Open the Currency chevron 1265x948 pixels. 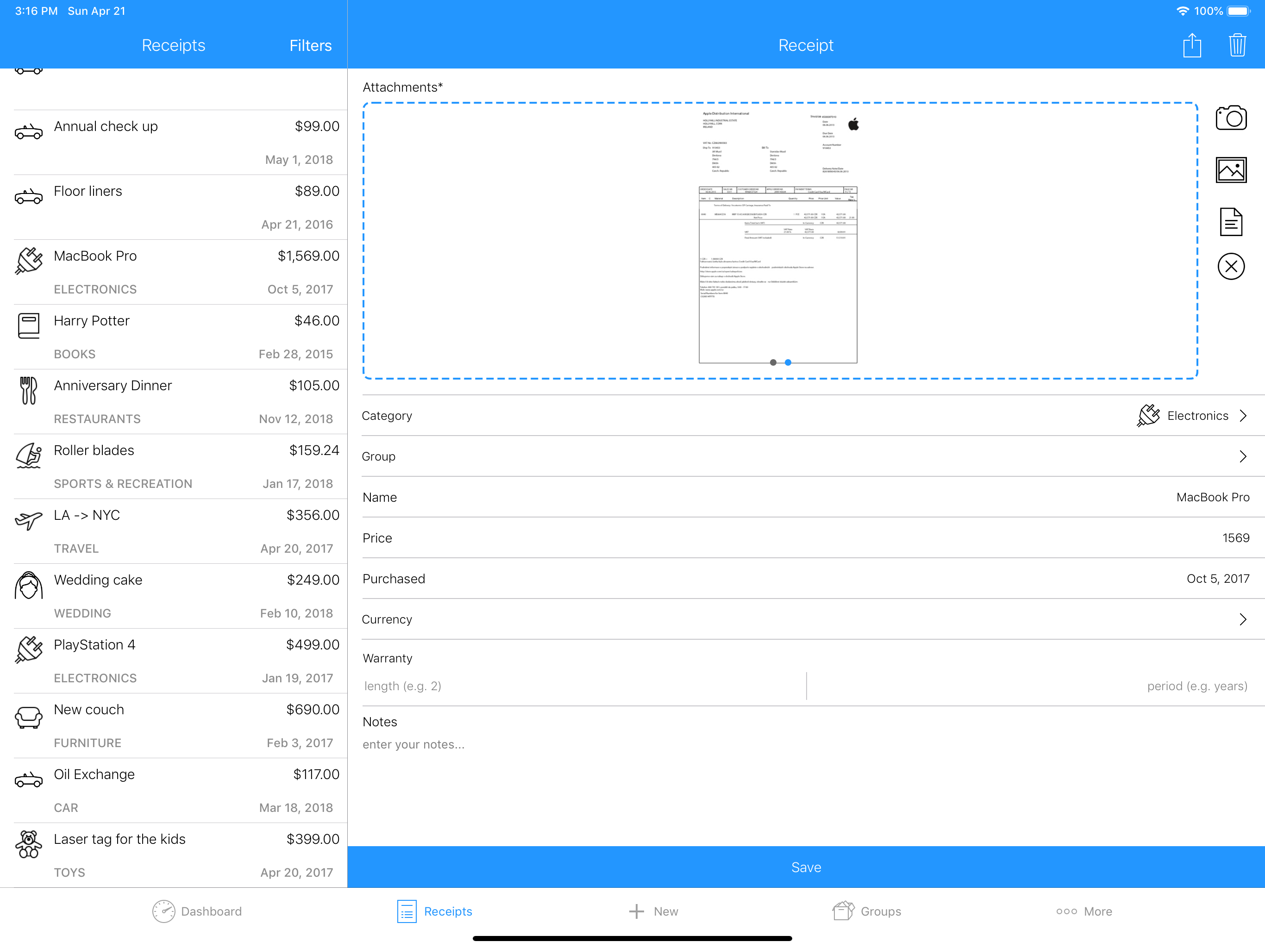[x=1243, y=619]
